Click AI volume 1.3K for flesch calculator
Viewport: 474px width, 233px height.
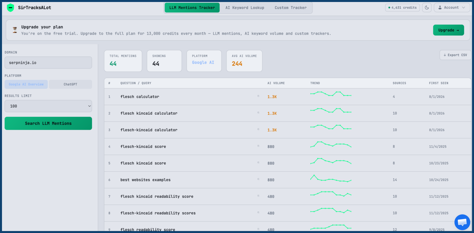pyautogui.click(x=272, y=97)
